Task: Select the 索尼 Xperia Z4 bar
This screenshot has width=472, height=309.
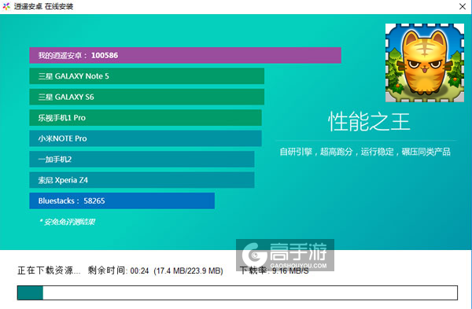Action: [x=142, y=179]
